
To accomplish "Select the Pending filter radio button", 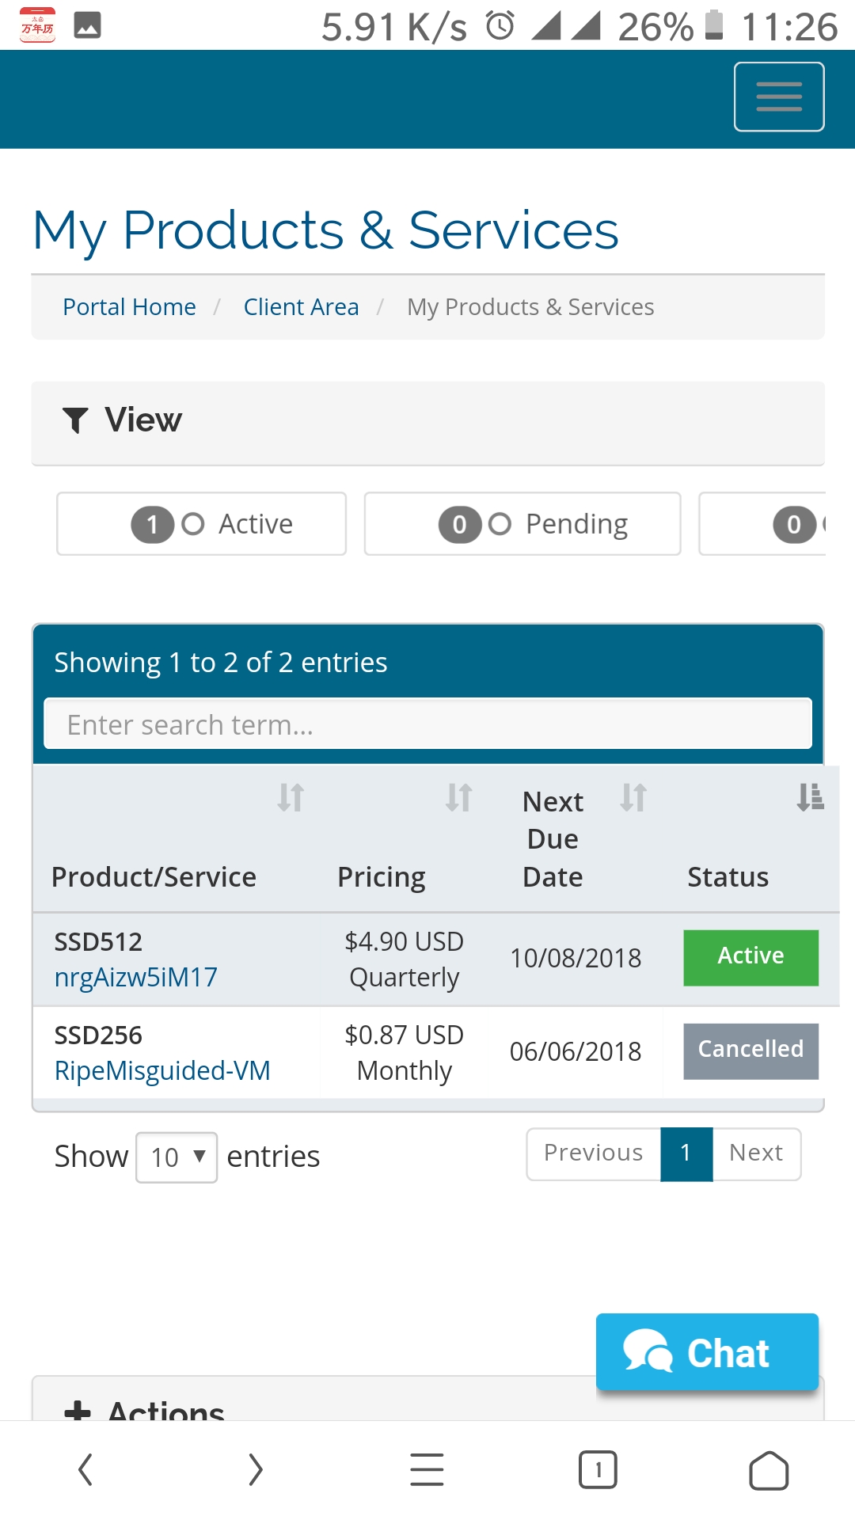I will pos(500,524).
